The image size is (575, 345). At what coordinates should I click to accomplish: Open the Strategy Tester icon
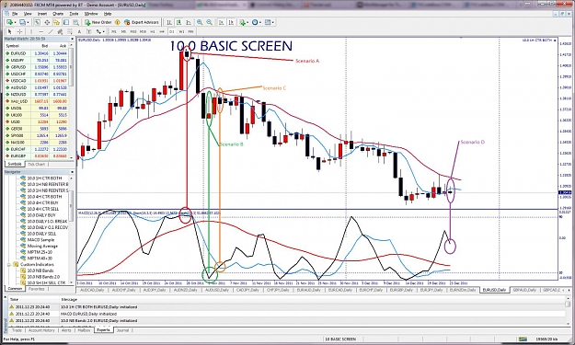coord(76,22)
